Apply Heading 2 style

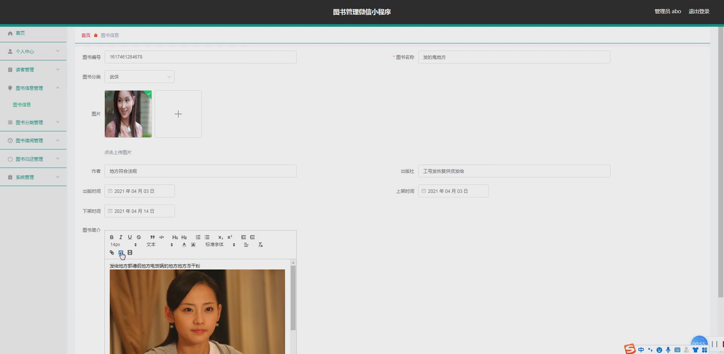click(x=184, y=237)
